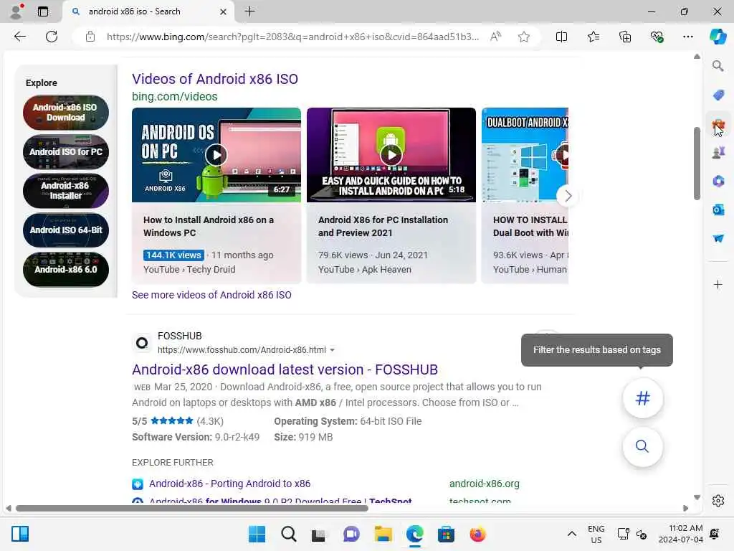Open How to Install Android x86 title

(x=209, y=226)
